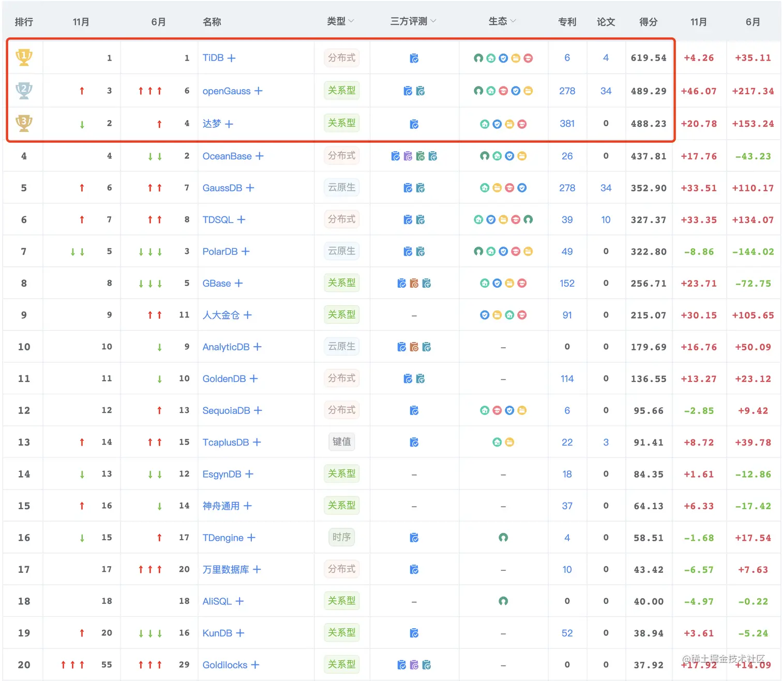Click the plus icon next to 人大金仓

248,315
